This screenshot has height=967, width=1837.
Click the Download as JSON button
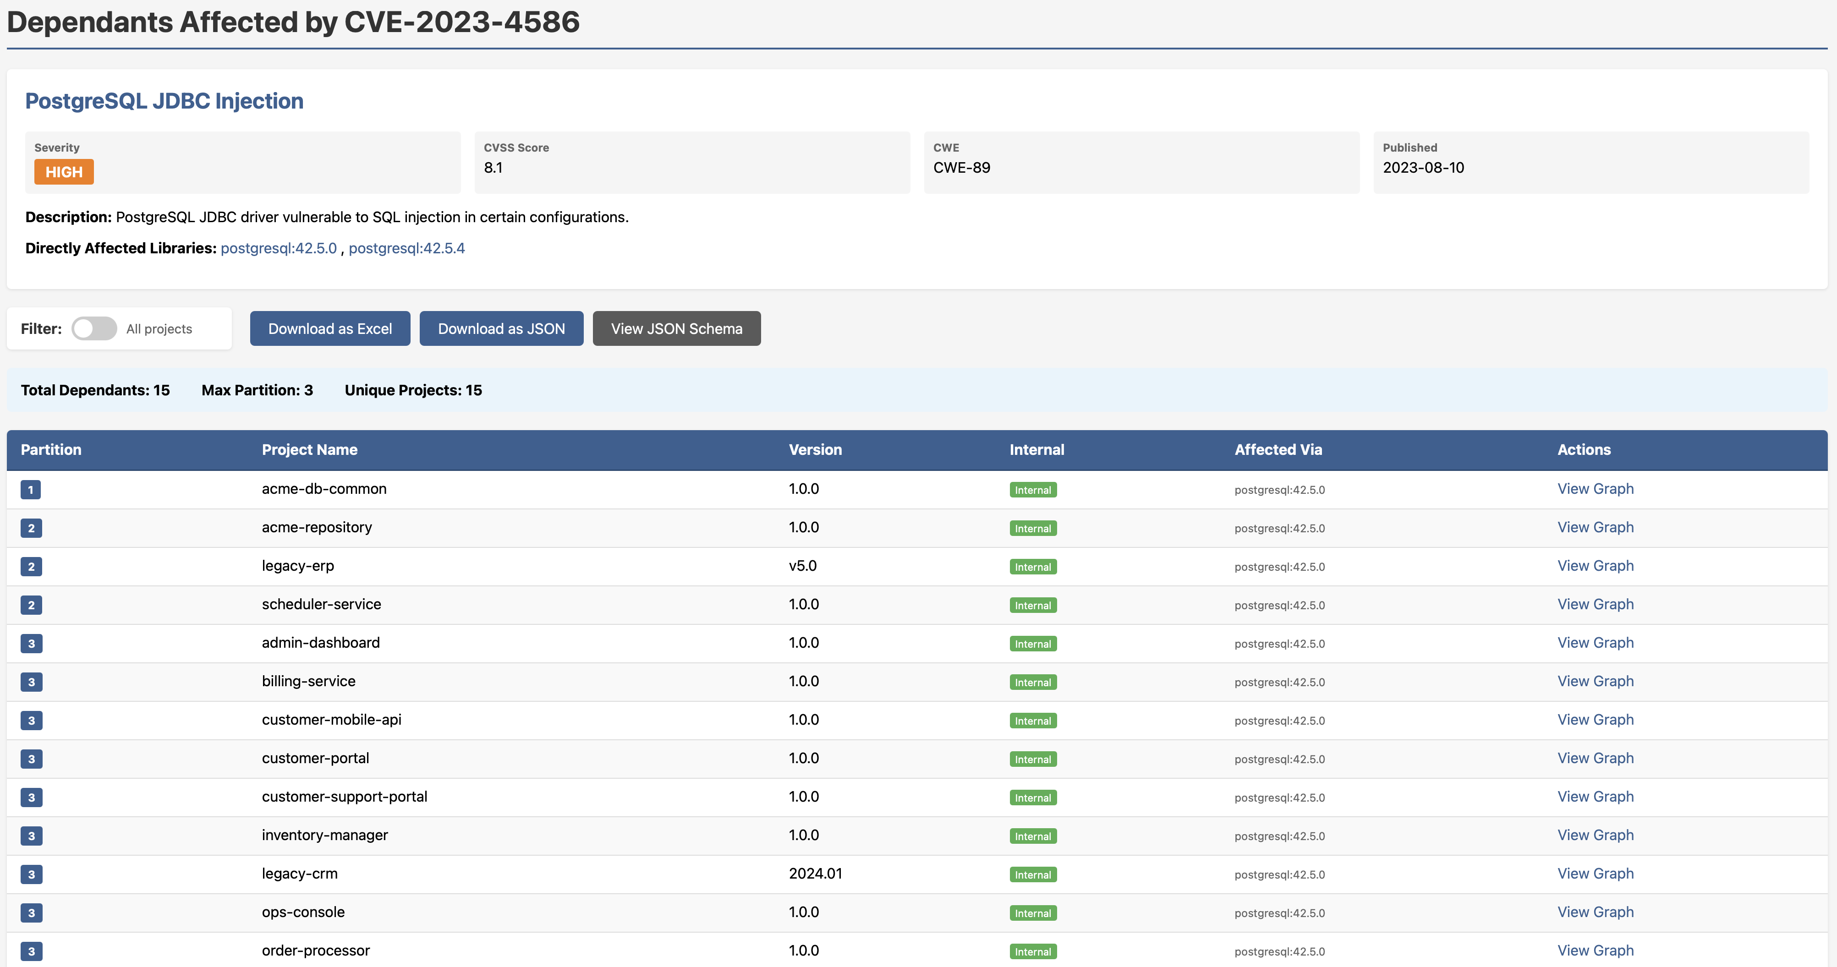tap(501, 328)
